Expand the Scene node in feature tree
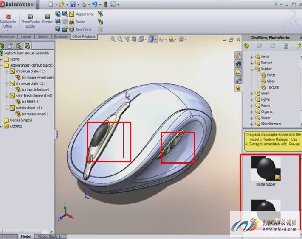Image resolution: width=302 pixels, height=239 pixels. pyautogui.click(x=2, y=59)
